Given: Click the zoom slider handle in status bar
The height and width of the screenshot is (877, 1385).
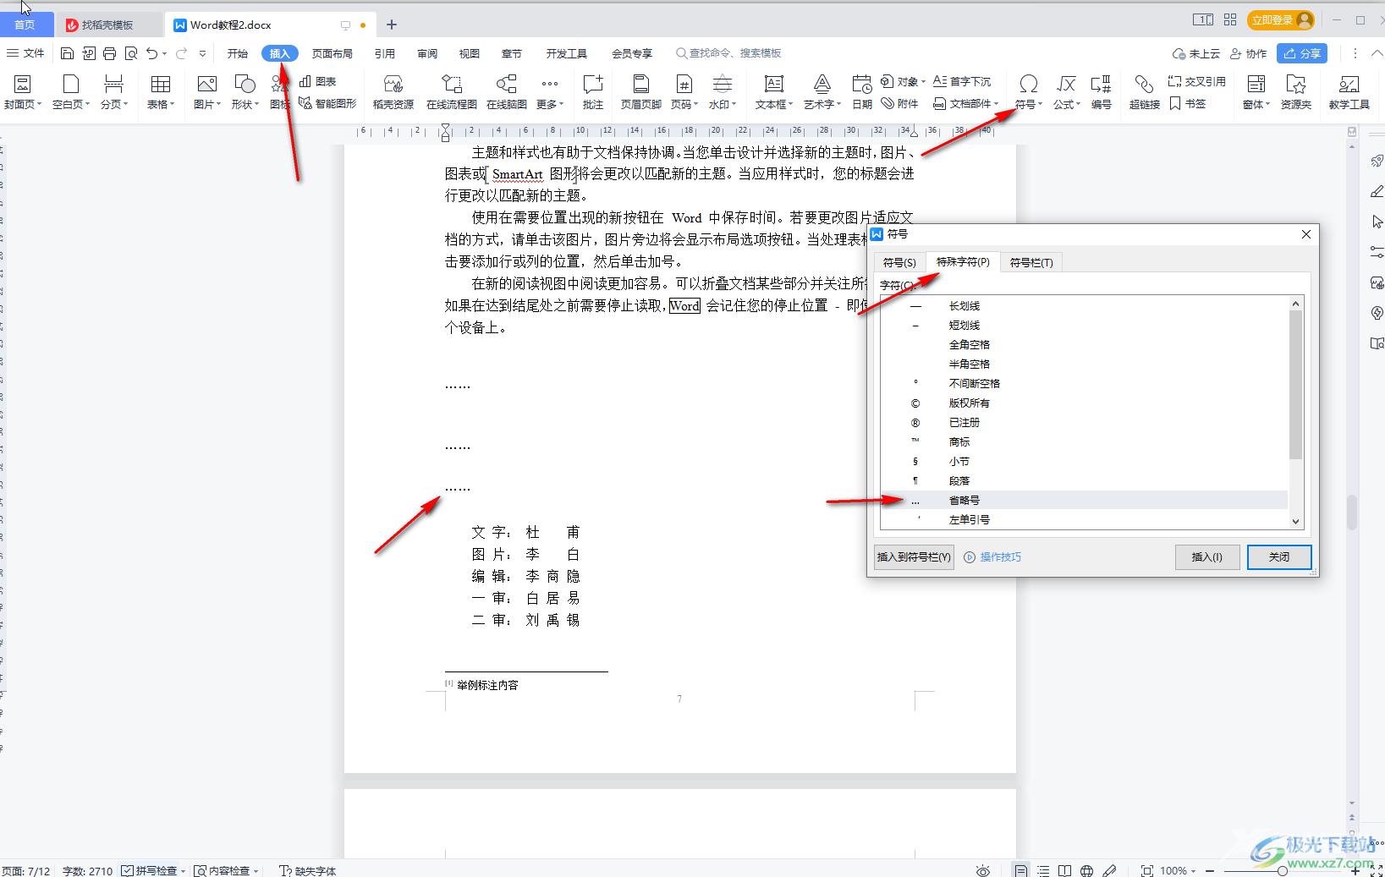Looking at the screenshot, I should 1283,870.
